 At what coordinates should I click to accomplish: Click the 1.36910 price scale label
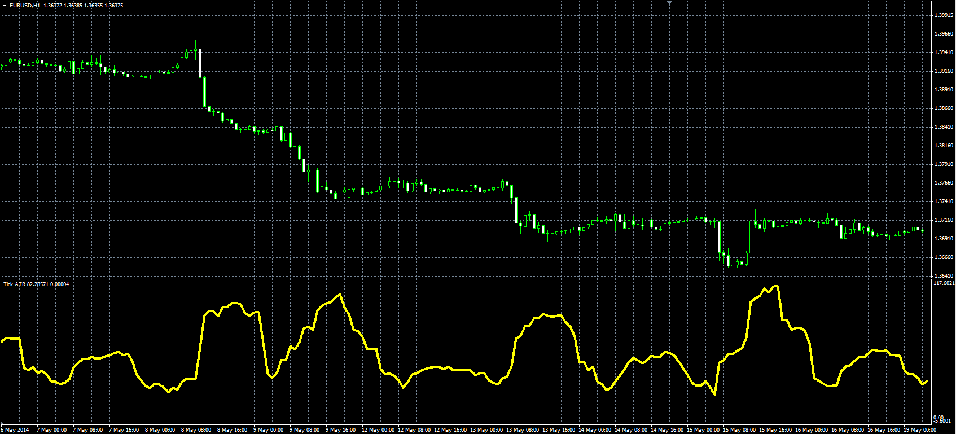coord(944,239)
